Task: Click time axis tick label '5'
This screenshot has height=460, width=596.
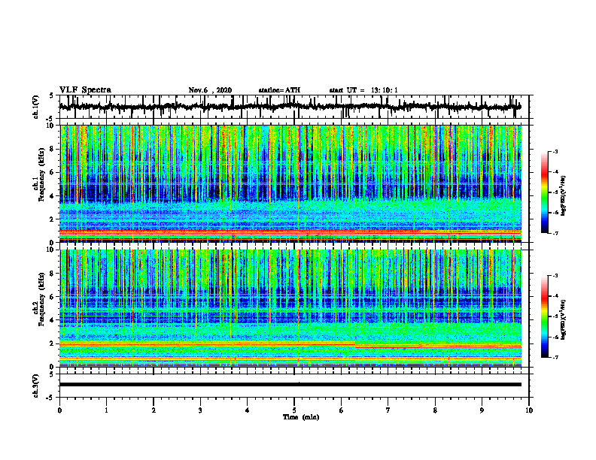Action: (294, 410)
